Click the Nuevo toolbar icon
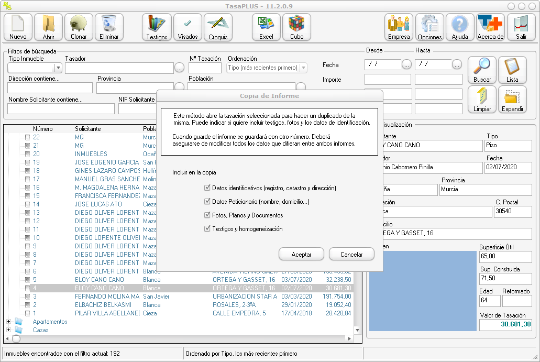 click(x=18, y=27)
